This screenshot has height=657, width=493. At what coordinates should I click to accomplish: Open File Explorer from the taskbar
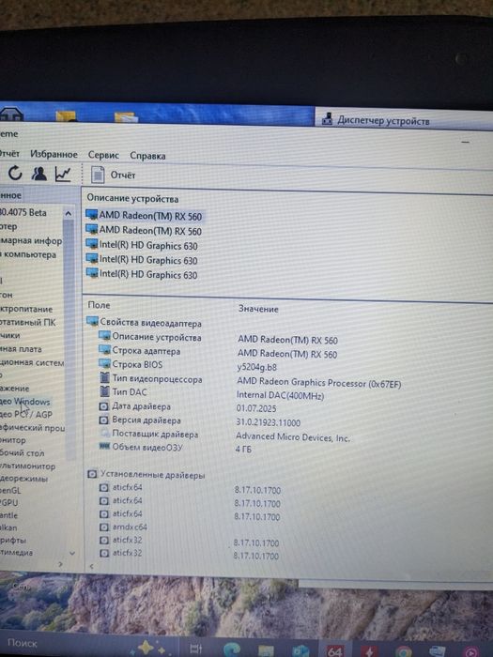pyautogui.click(x=266, y=650)
